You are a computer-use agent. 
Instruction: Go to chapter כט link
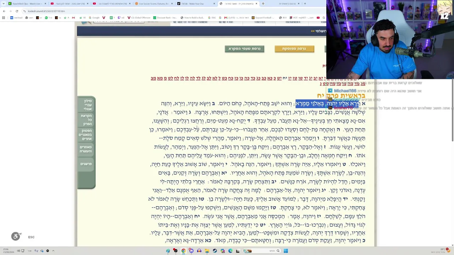[225, 78]
